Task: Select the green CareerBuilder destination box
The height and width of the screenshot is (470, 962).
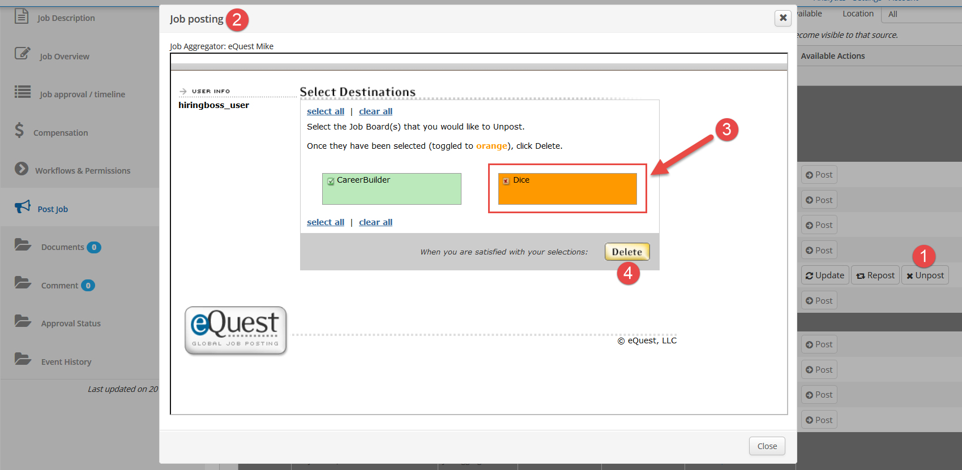Action: [x=392, y=189]
